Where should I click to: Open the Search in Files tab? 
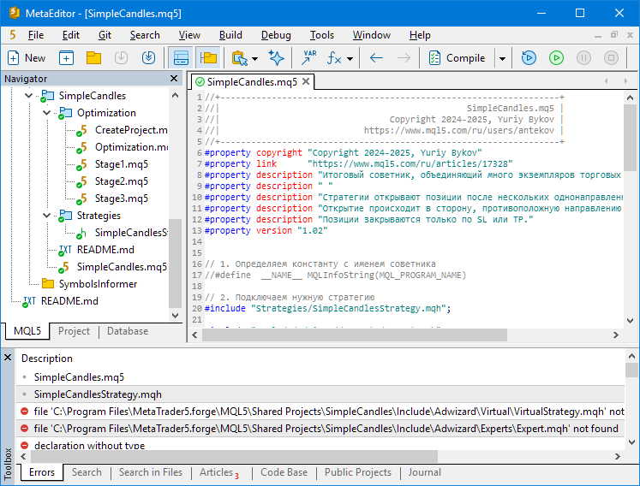click(x=151, y=472)
